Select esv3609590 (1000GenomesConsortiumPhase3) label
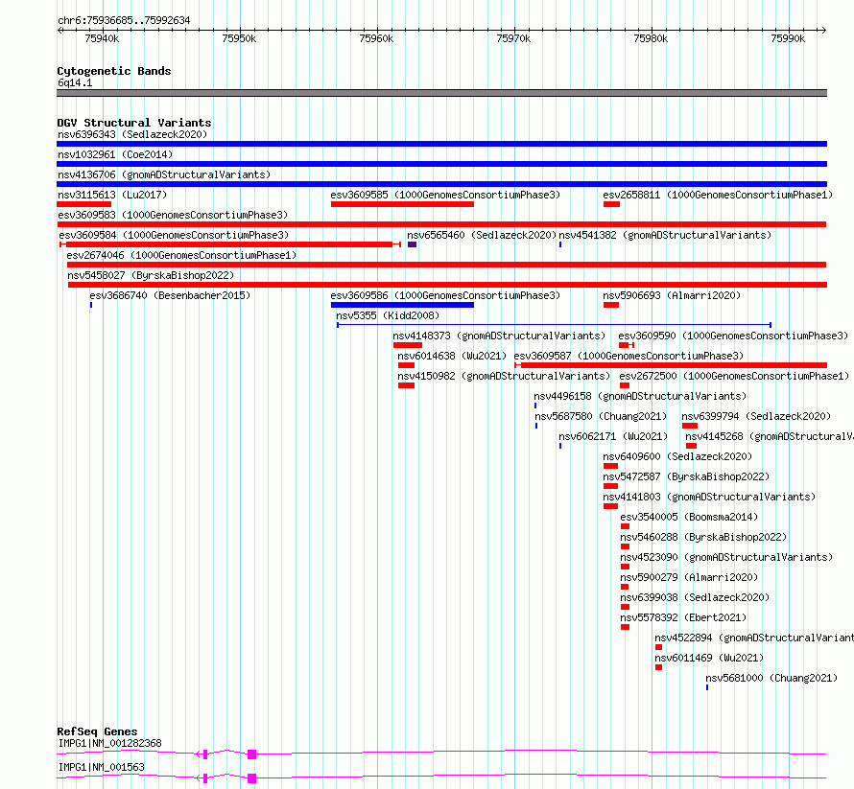Viewport: 854px width, 789px height. (733, 336)
